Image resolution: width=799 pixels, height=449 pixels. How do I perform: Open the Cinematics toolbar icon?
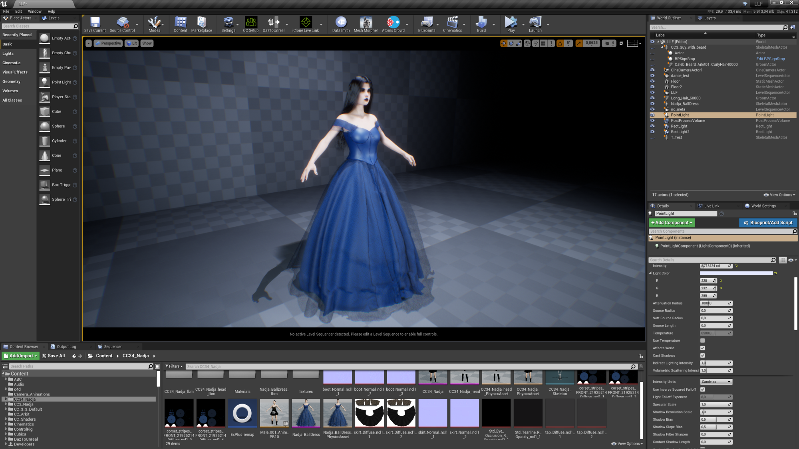[x=452, y=24]
